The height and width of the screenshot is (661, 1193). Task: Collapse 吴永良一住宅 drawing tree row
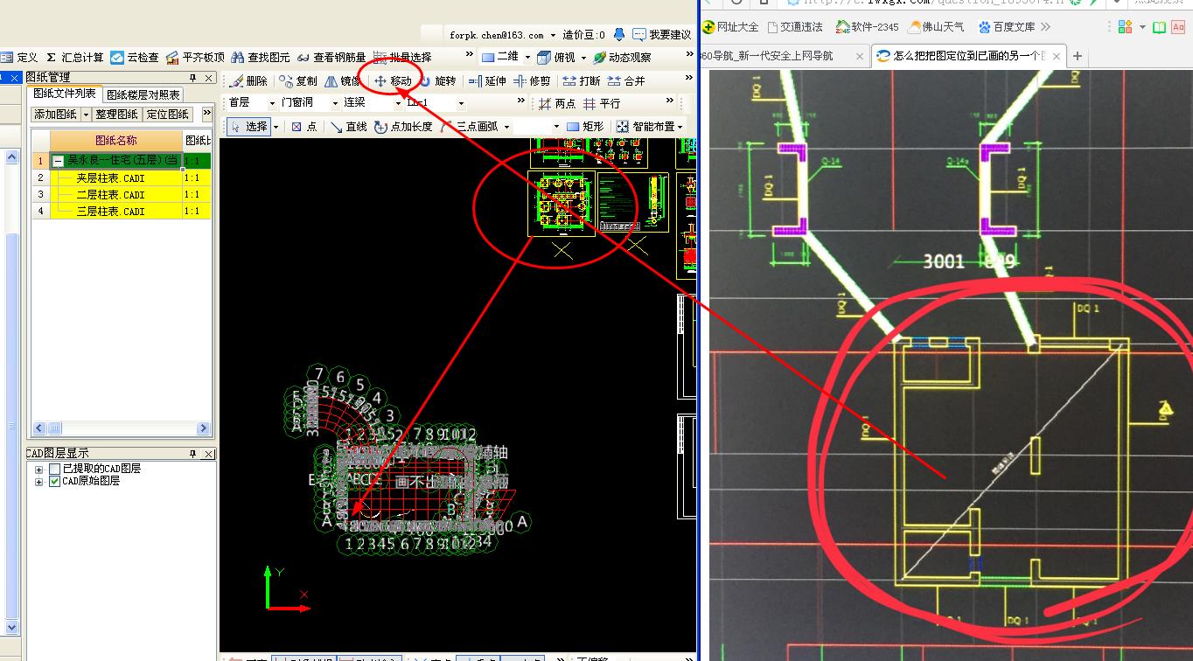pos(58,161)
